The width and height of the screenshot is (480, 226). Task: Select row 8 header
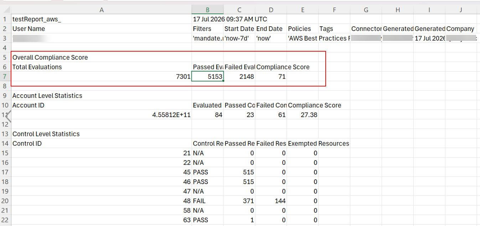pyautogui.click(x=5, y=86)
